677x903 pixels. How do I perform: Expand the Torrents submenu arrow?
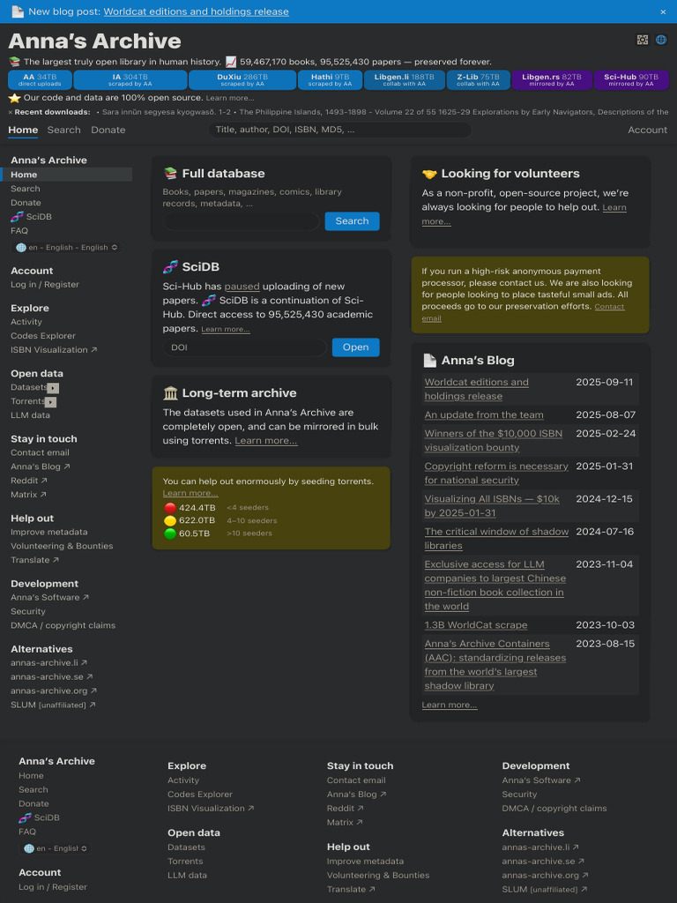tap(50, 401)
